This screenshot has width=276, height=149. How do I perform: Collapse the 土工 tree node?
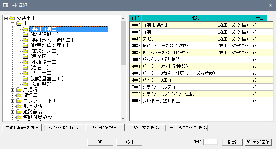click(12, 24)
